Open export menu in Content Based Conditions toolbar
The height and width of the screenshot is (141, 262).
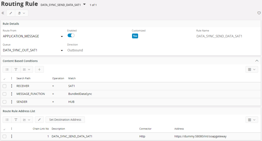(26, 69)
